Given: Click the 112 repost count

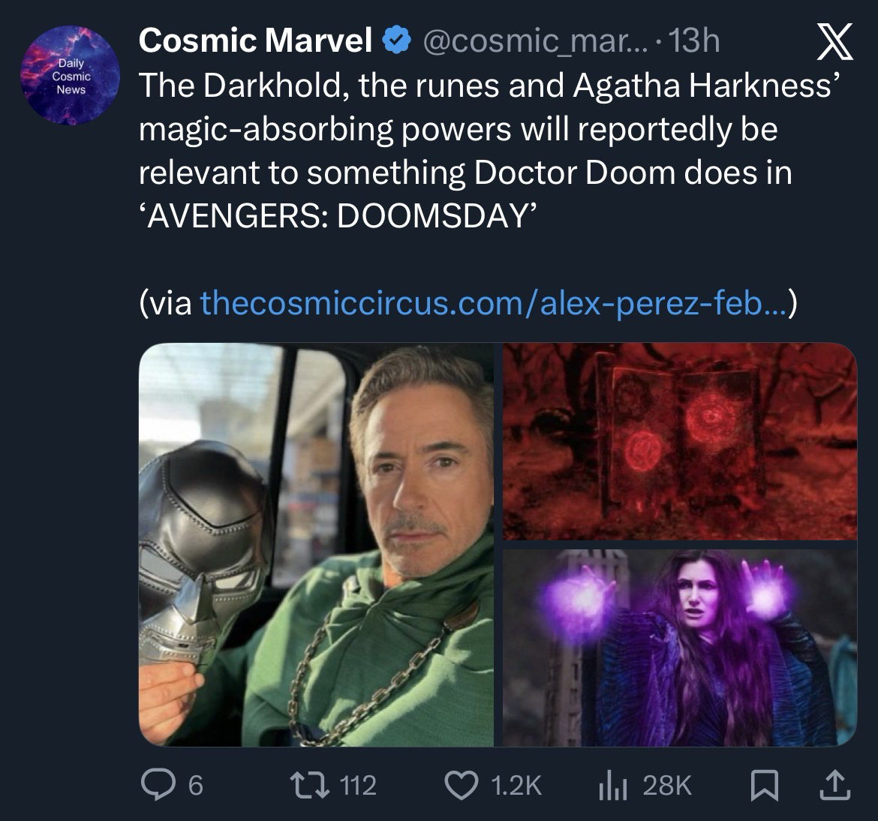Looking at the screenshot, I should pos(358,785).
